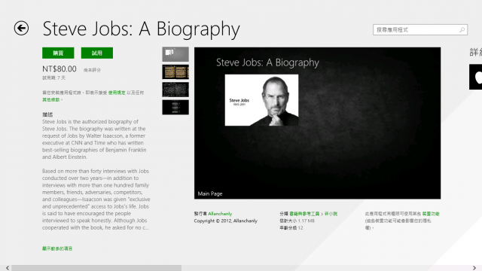Start a trial with the 試用 button
This screenshot has width=482, height=271.
(x=97, y=53)
